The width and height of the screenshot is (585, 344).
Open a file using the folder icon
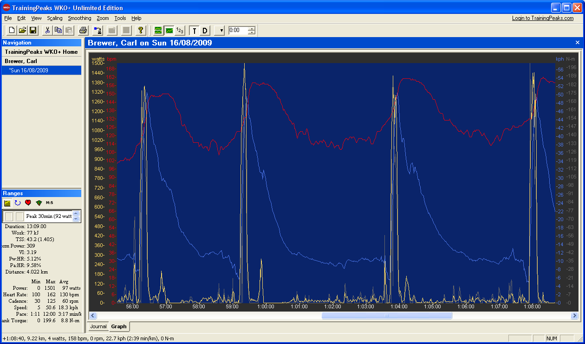click(x=22, y=30)
